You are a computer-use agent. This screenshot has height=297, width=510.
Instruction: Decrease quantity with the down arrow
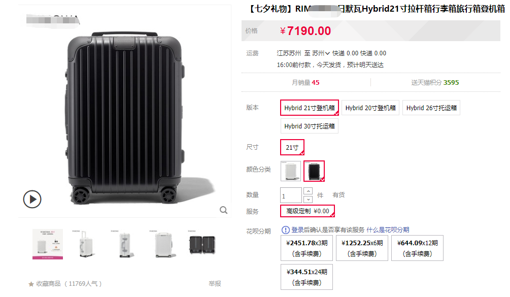point(308,199)
